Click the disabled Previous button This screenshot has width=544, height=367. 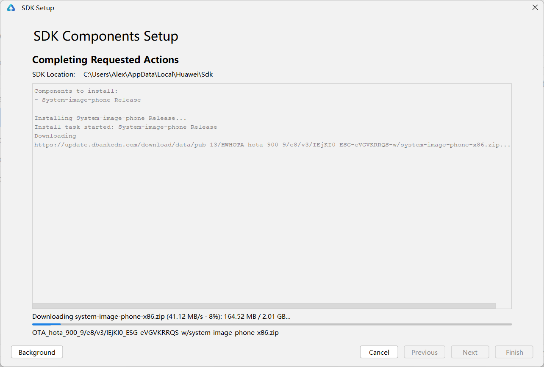[424, 352]
